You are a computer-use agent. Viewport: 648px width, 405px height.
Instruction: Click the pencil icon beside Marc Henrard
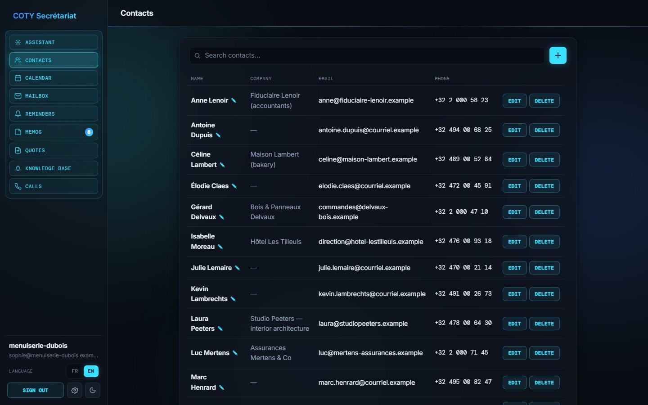221,387
